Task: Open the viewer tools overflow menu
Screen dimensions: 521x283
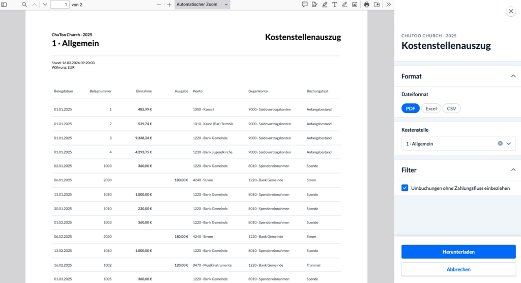Action: (388, 5)
